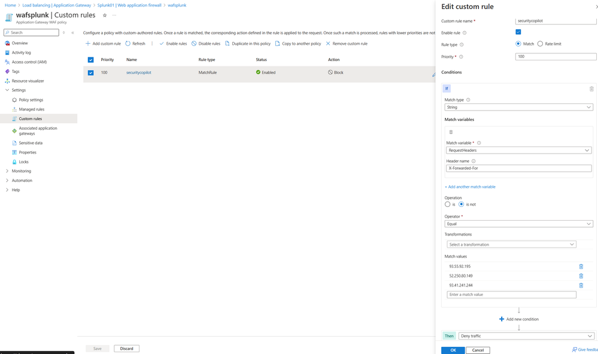The width and height of the screenshot is (598, 354).
Task: Select the Rate limit radio
Action: coord(540,44)
